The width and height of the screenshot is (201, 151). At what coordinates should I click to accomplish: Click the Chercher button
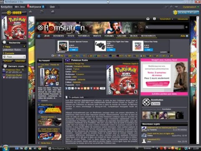tap(20, 61)
